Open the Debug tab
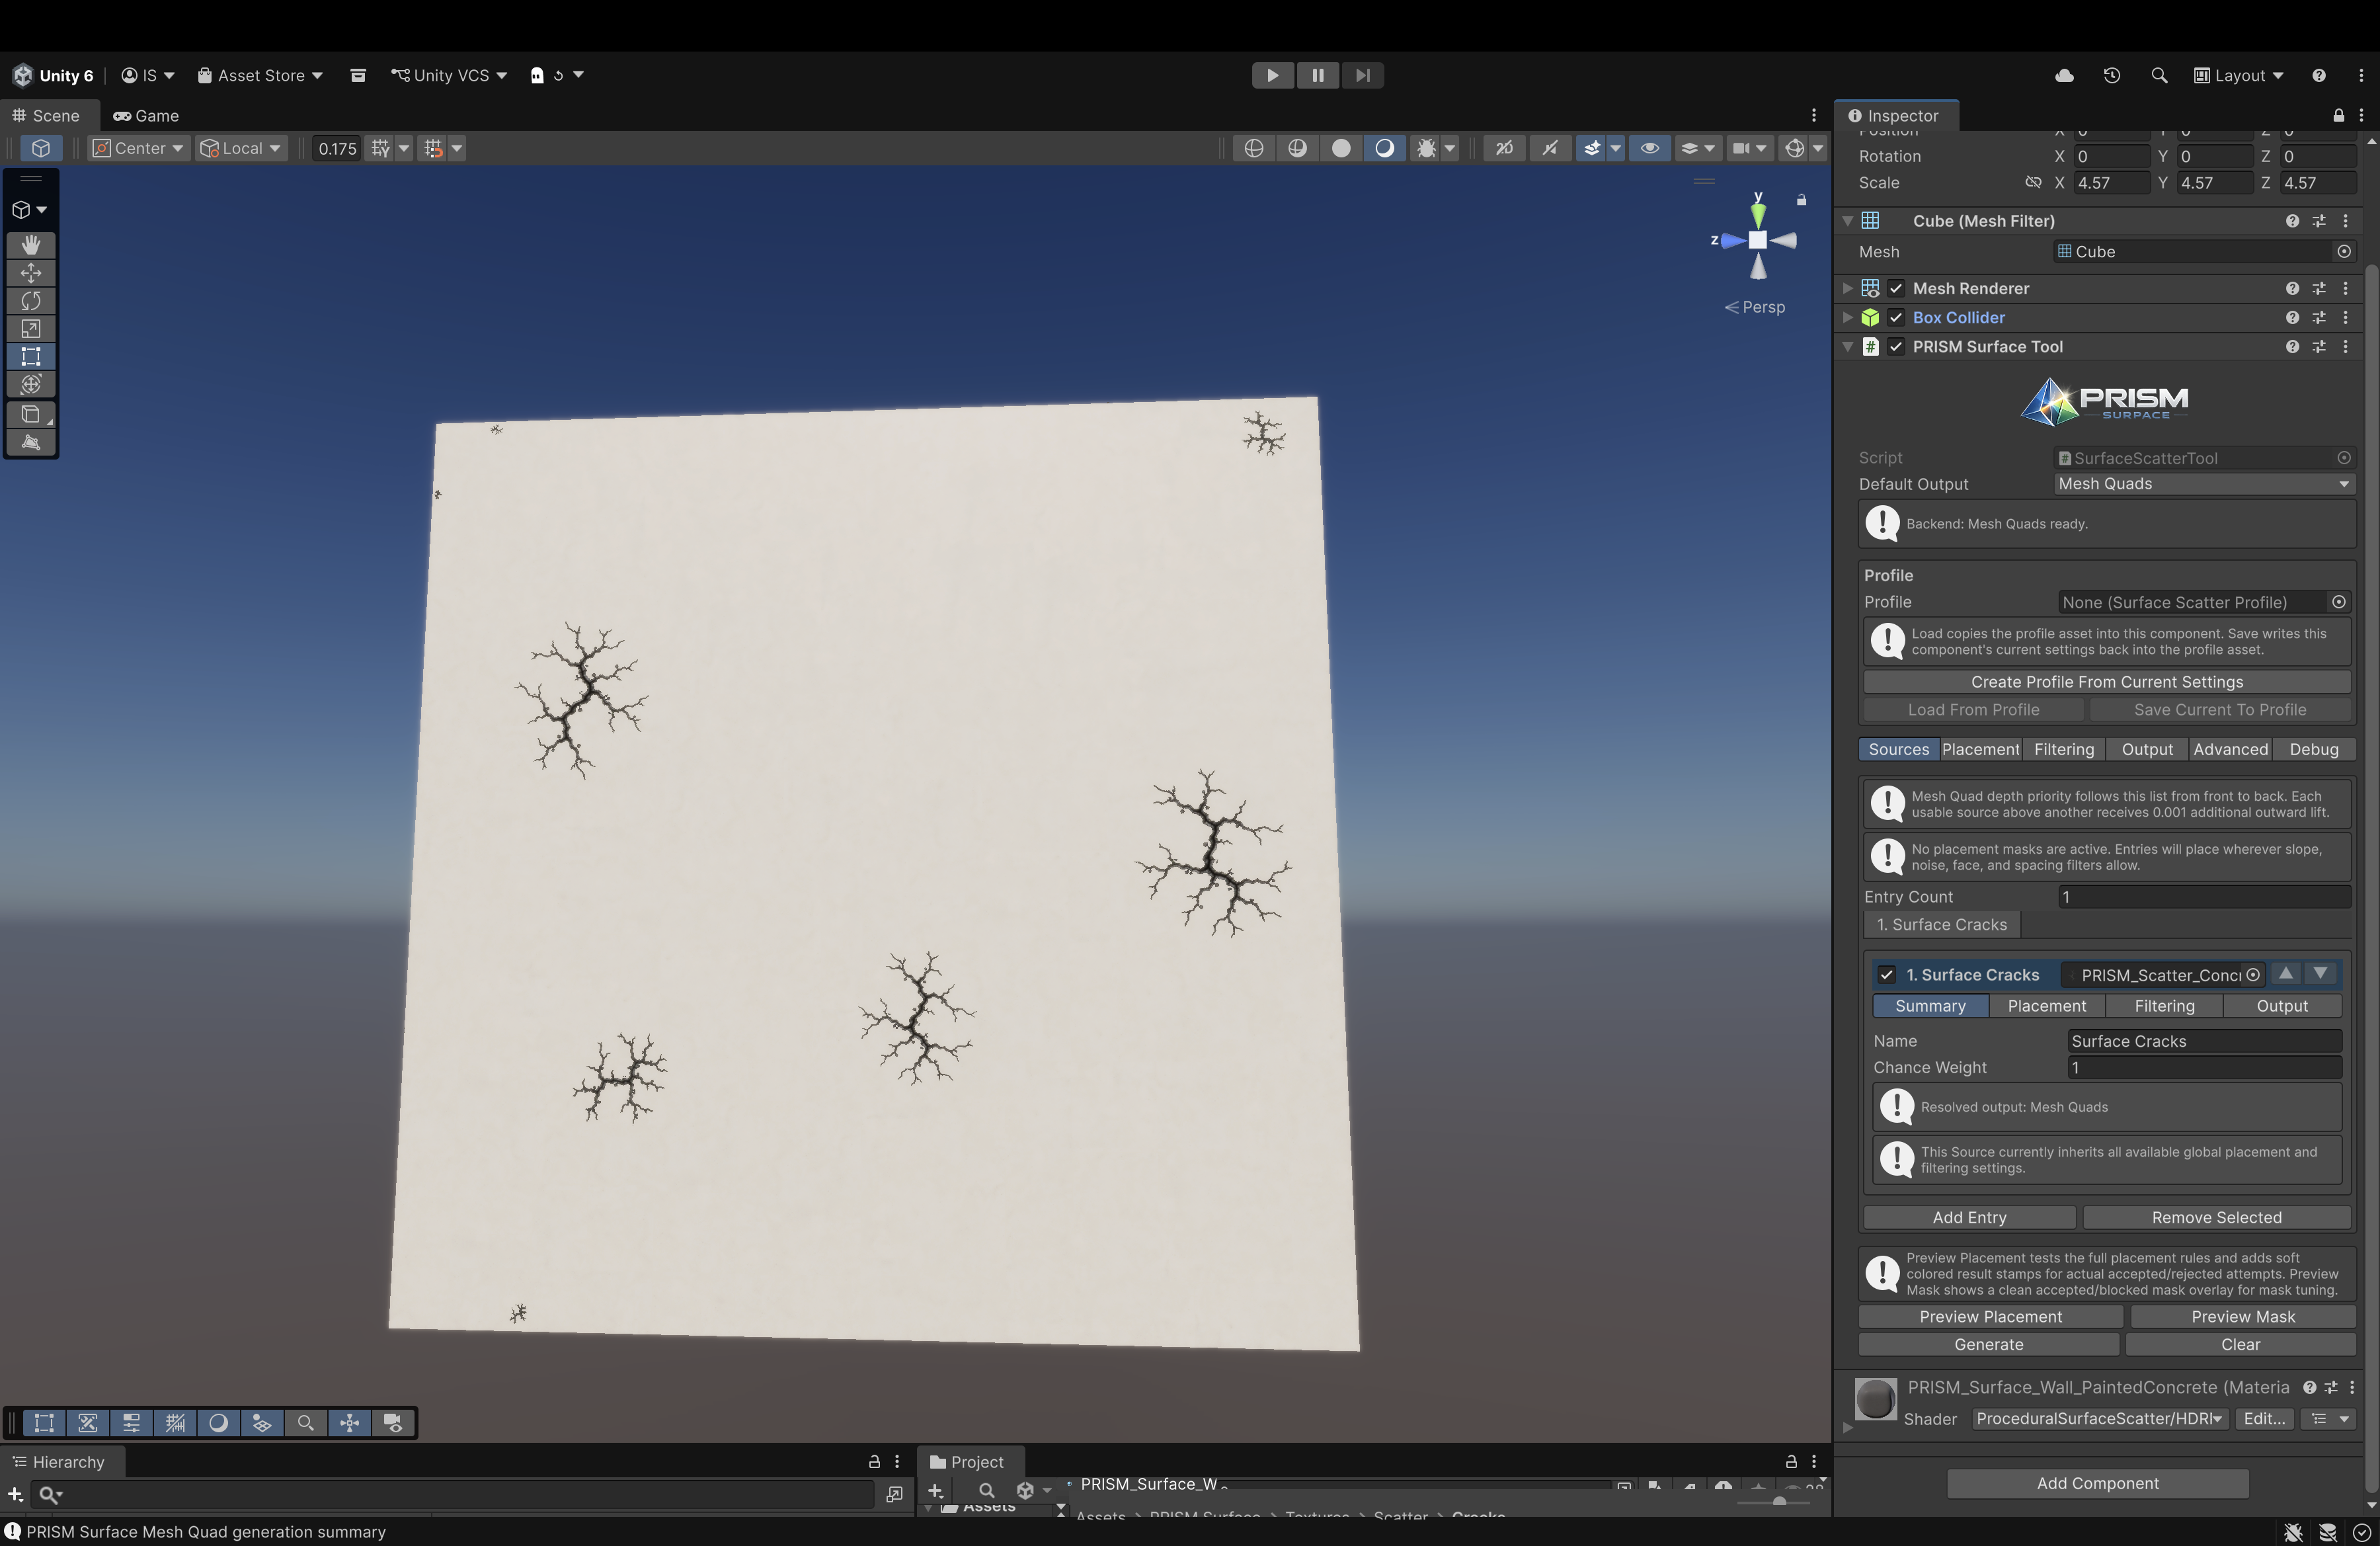This screenshot has width=2380, height=1546. tap(2314, 749)
